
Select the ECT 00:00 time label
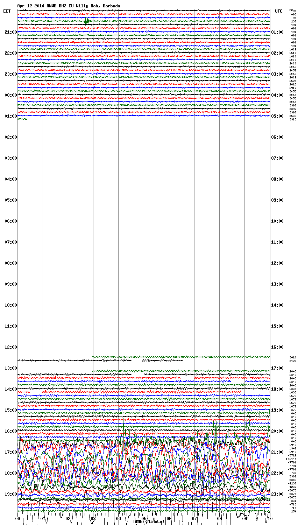[11, 95]
